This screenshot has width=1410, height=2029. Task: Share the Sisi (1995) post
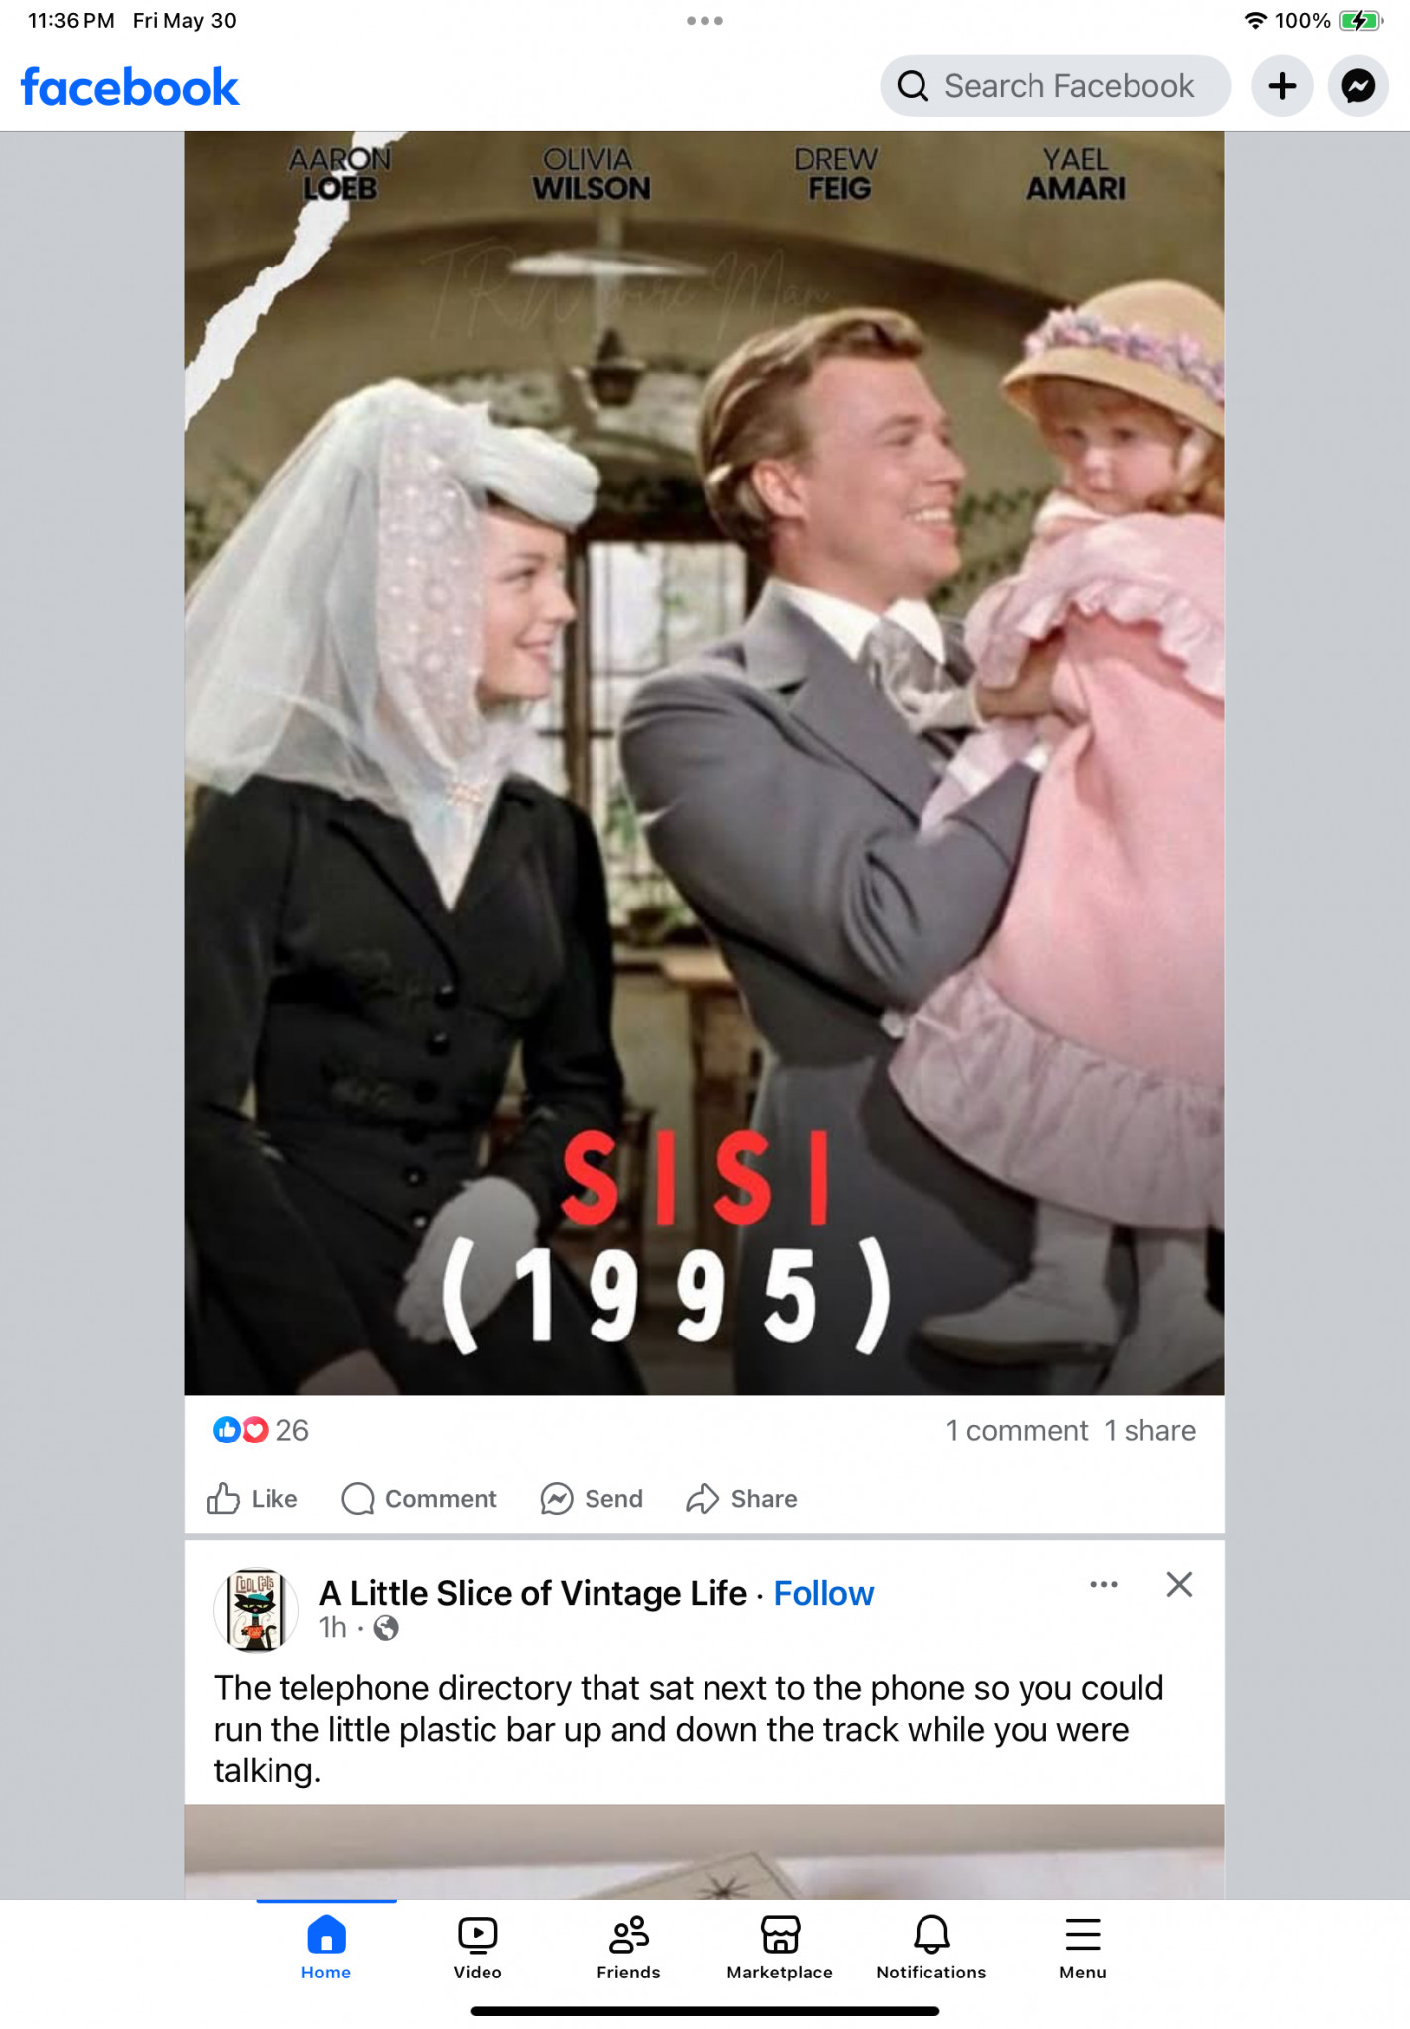pos(741,1498)
